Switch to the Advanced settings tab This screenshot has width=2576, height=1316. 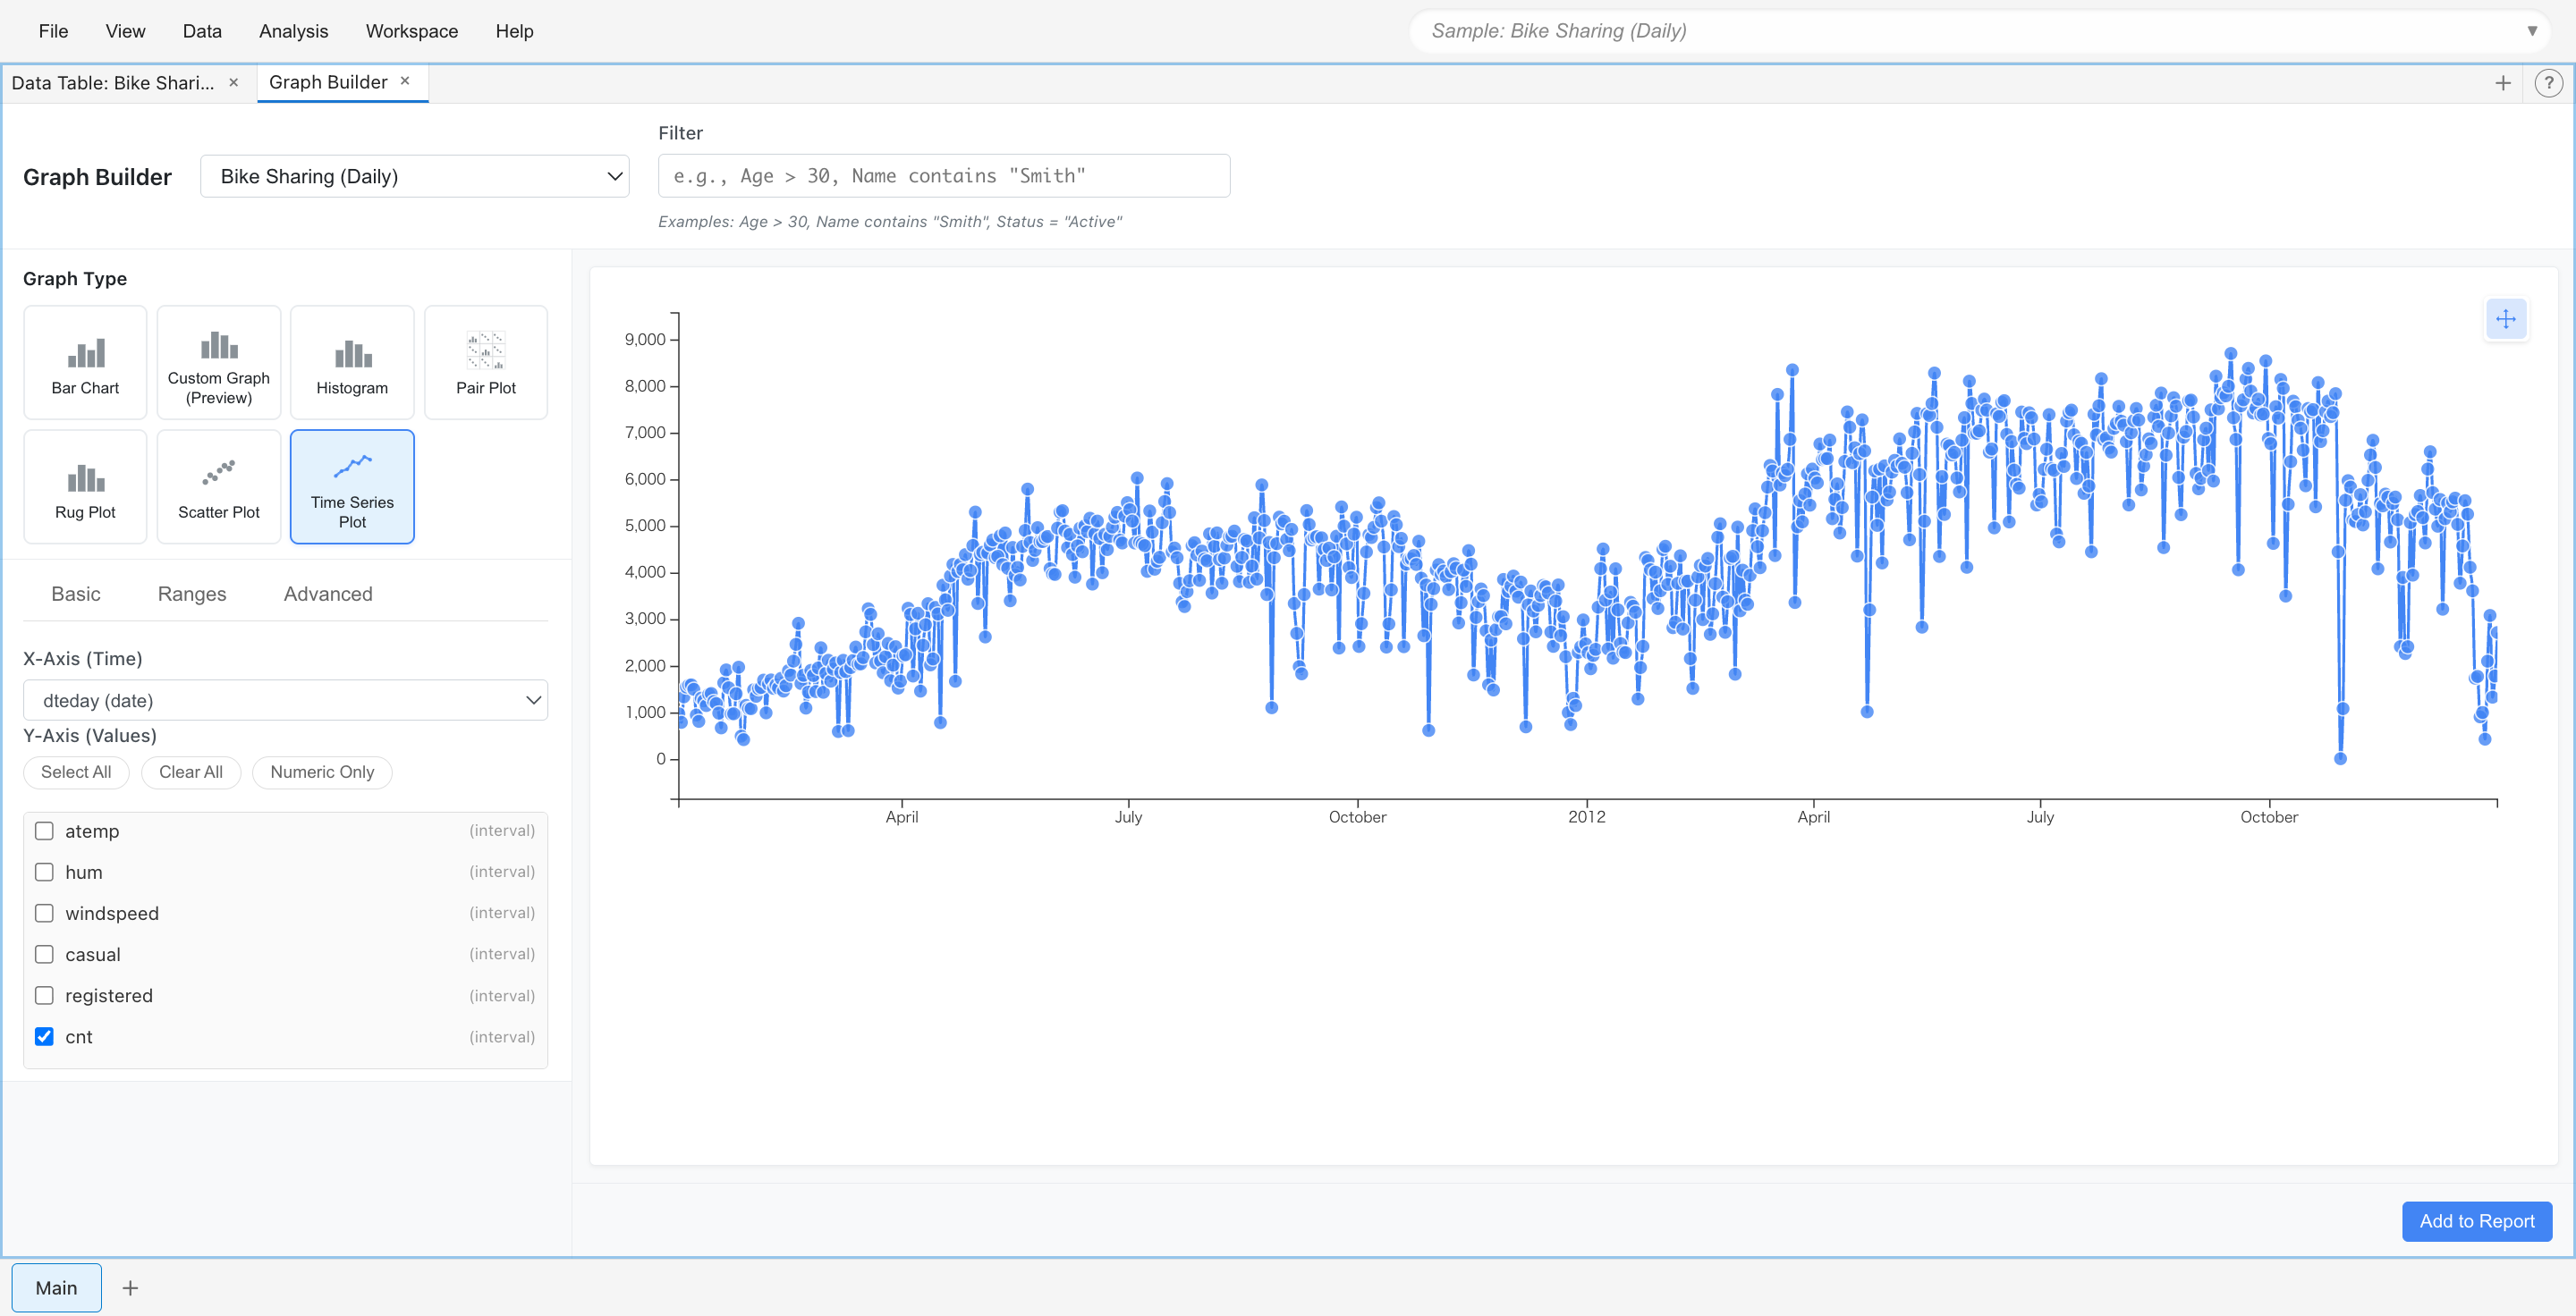point(327,594)
